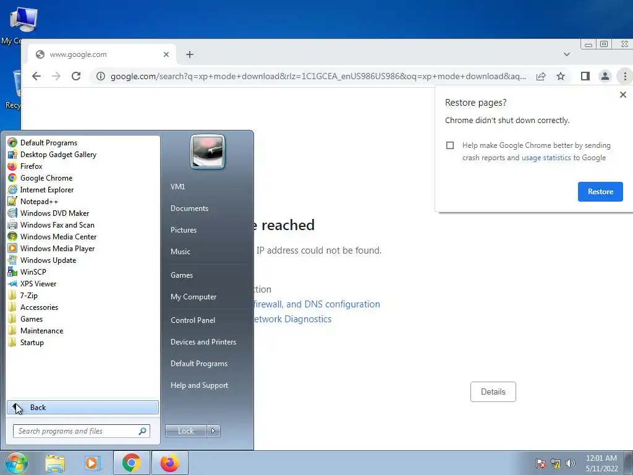Toggle Chrome's side panel icon

[x=585, y=76]
